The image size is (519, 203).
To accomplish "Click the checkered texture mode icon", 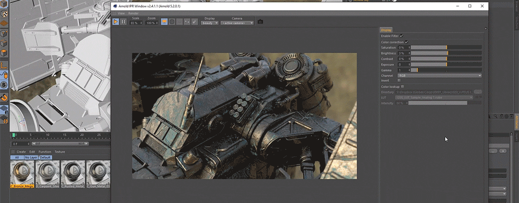I will (x=4, y=14).
